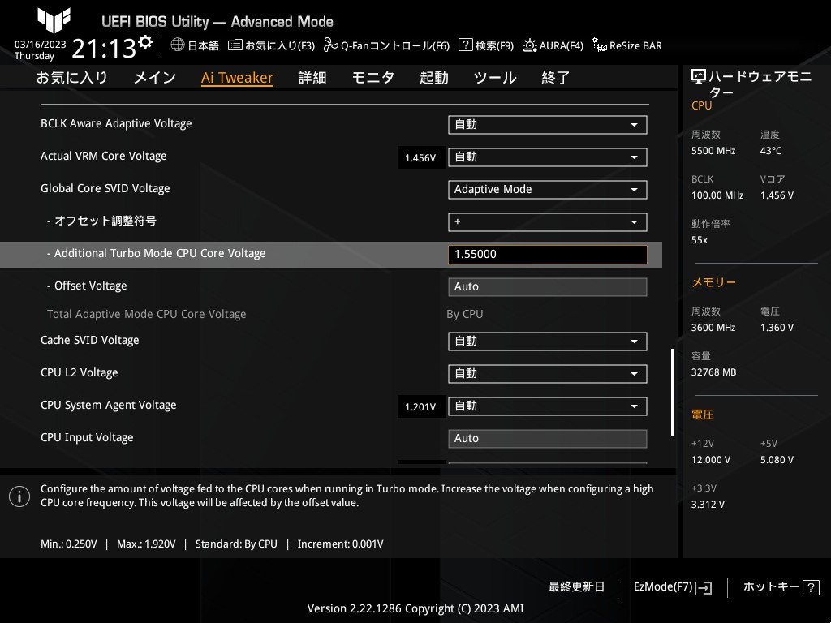Click the 12.000 V reading
The image size is (831, 623).
coord(710,460)
